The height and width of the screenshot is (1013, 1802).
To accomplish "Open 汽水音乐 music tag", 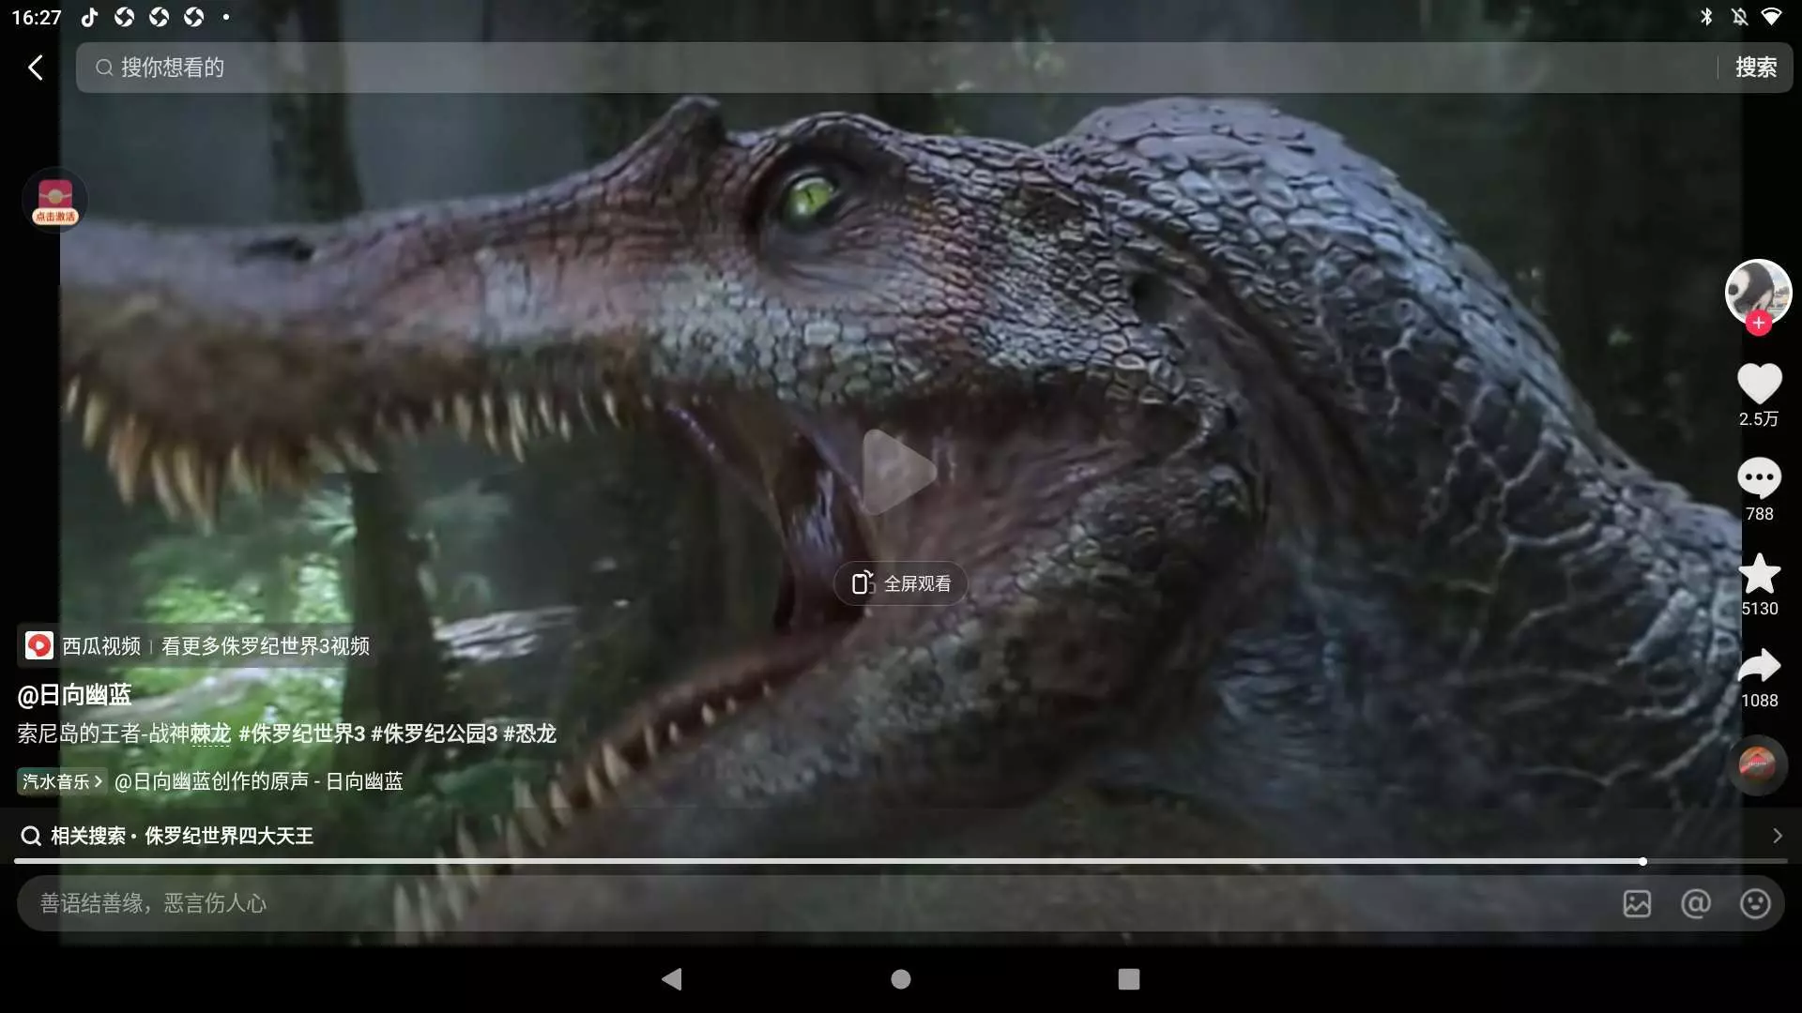I will 62,781.
